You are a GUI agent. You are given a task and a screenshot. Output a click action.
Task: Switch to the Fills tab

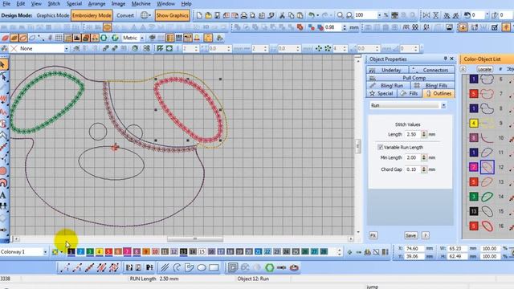(x=410, y=93)
